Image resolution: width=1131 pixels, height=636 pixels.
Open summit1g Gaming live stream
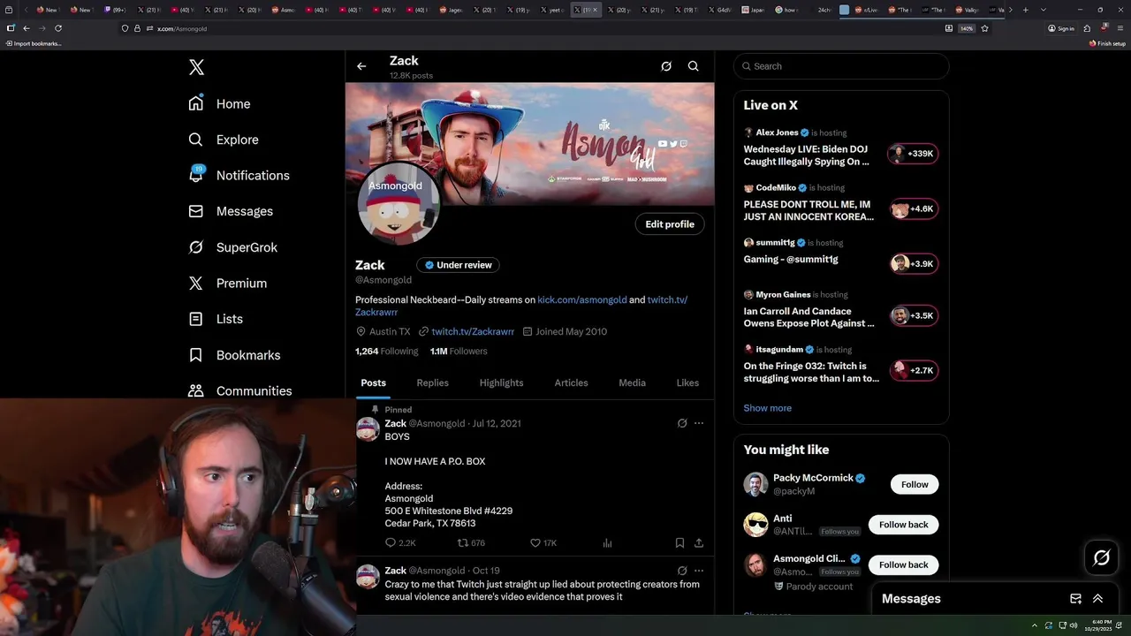click(841, 254)
